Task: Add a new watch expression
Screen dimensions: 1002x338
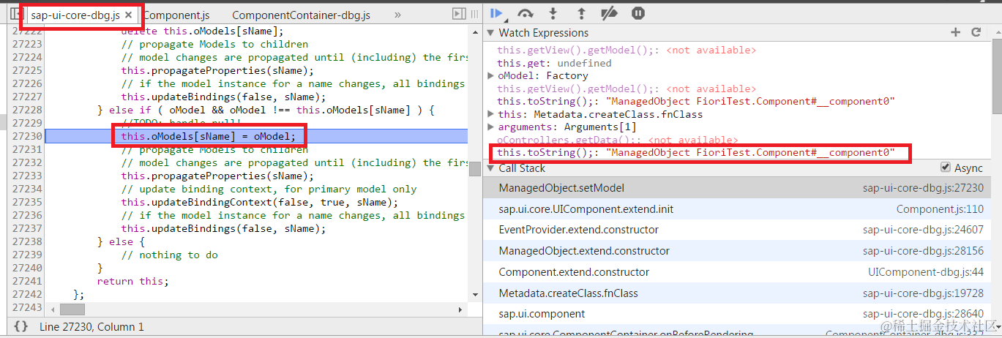Action: tap(955, 32)
